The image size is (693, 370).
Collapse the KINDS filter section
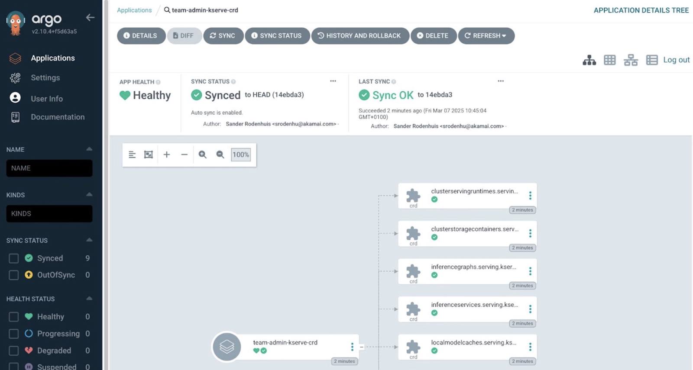(89, 195)
